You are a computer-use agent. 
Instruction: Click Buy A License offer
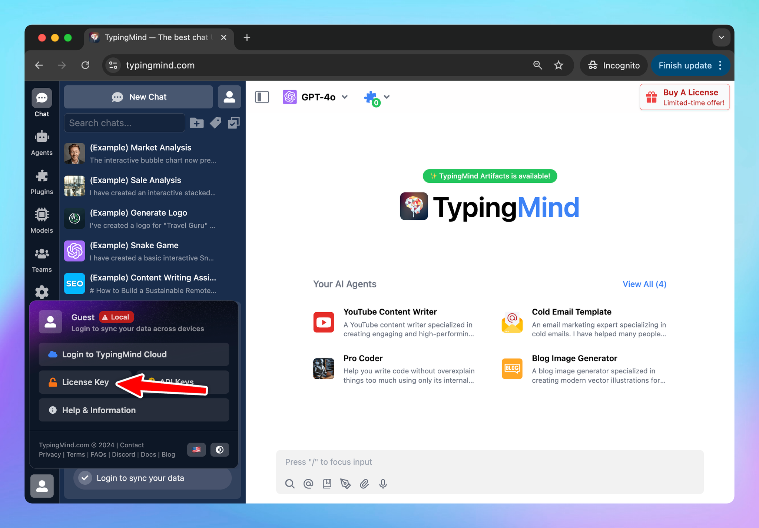click(x=685, y=97)
